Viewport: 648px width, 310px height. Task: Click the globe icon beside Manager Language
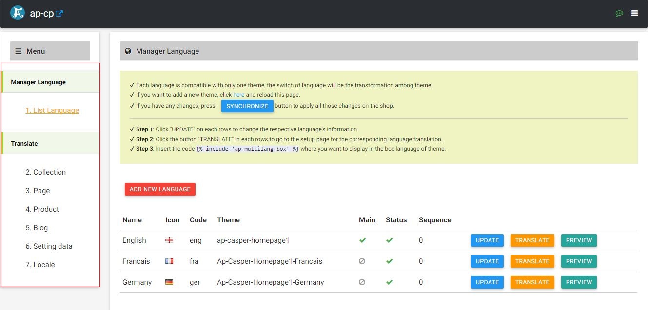tap(128, 51)
